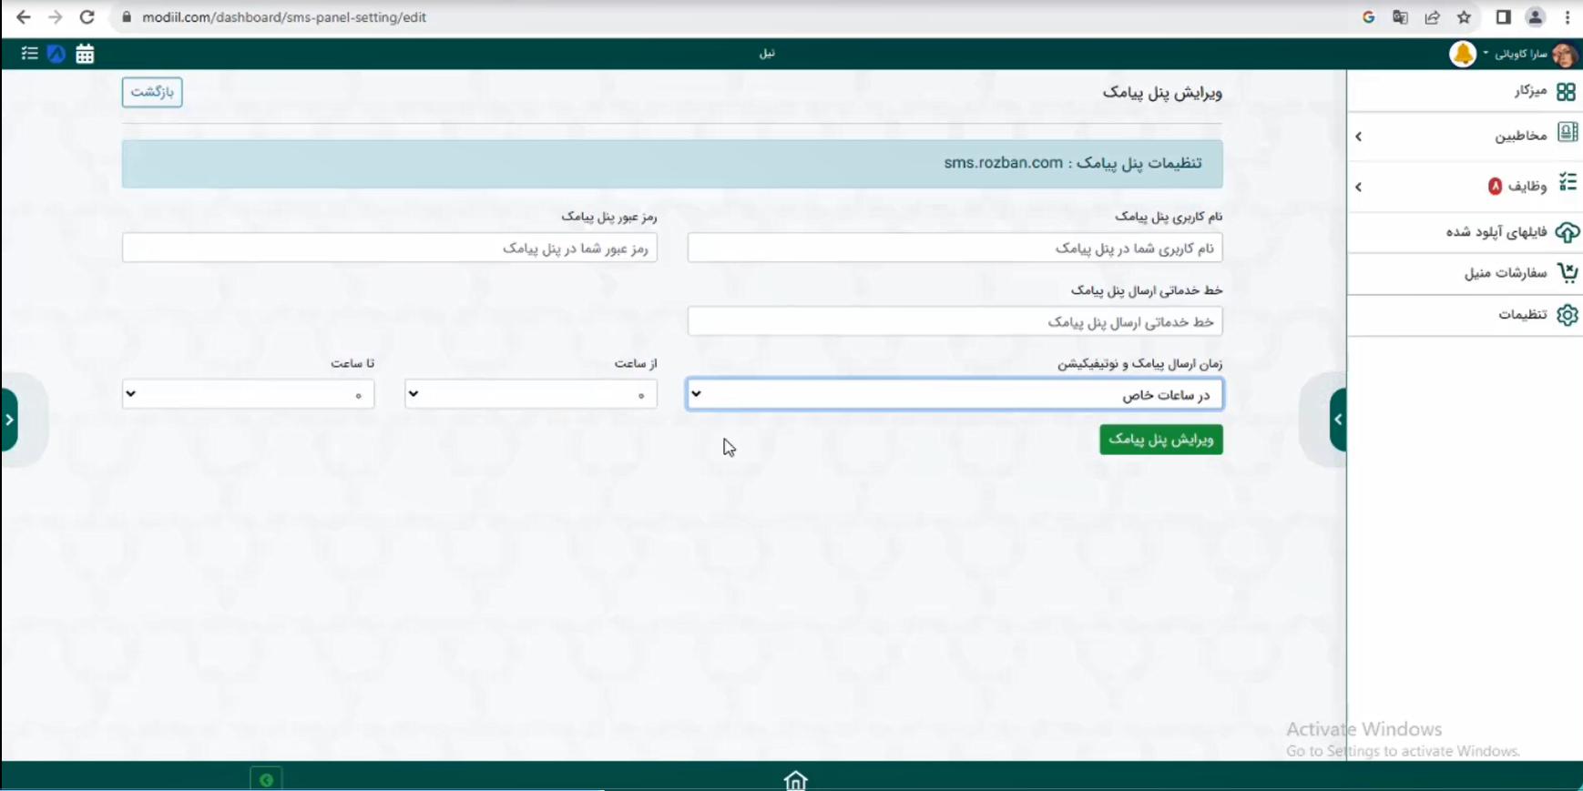Click the green ویرایش پنل پیامک button
Viewport: 1583px width, 791px height.
click(1160, 440)
